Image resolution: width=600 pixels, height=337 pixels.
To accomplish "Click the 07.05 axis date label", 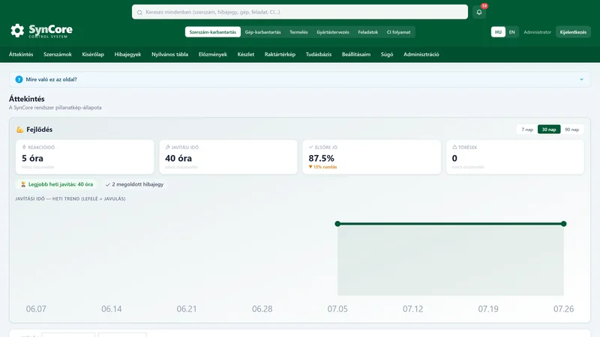I will point(337,309).
